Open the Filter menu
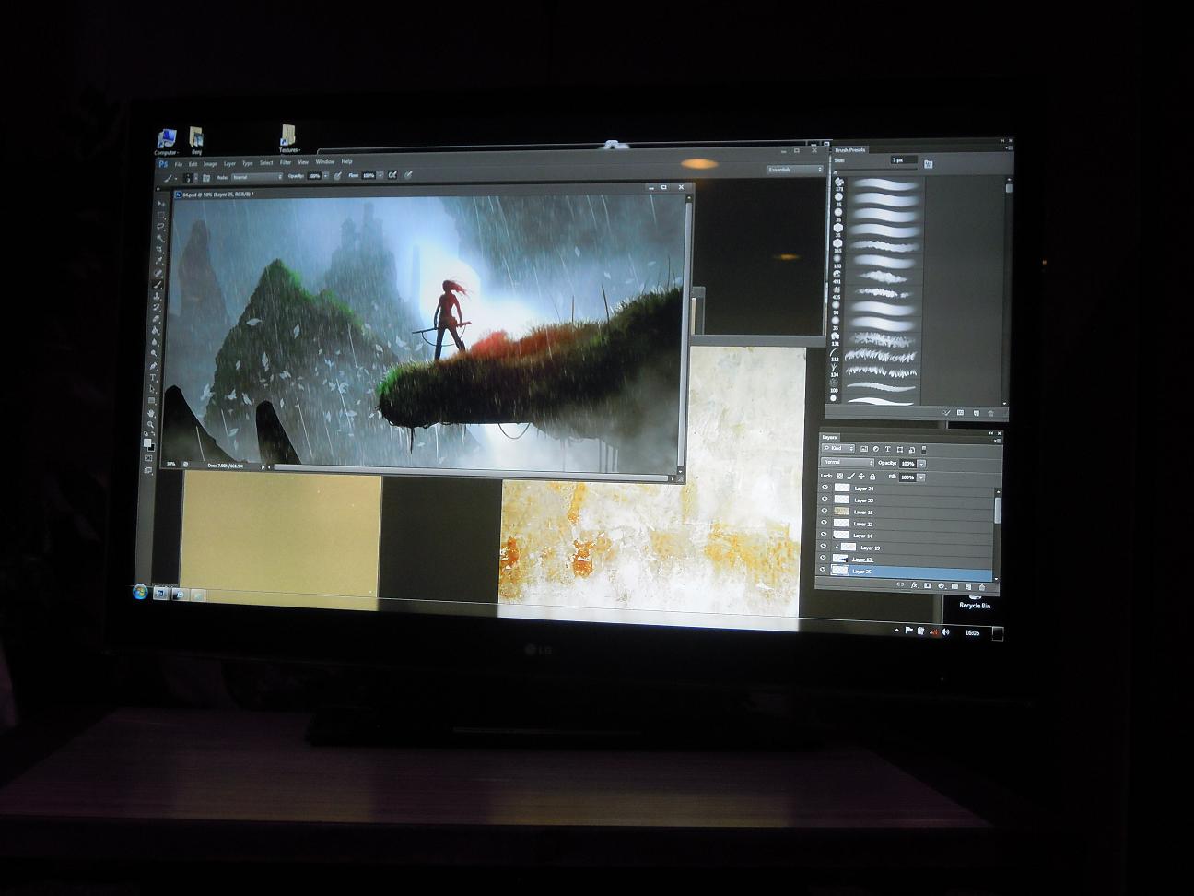1194x896 pixels. pyautogui.click(x=286, y=162)
